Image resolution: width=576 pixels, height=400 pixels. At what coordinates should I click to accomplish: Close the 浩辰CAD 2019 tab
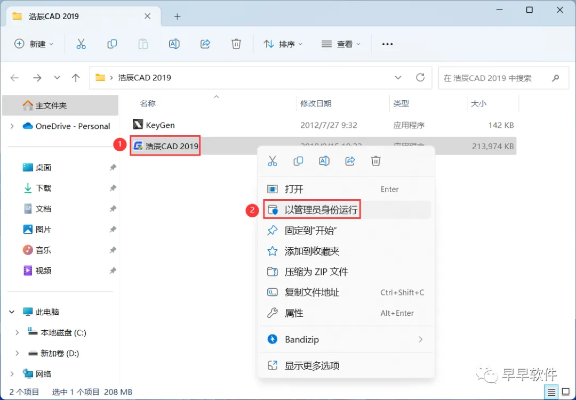pyautogui.click(x=147, y=16)
